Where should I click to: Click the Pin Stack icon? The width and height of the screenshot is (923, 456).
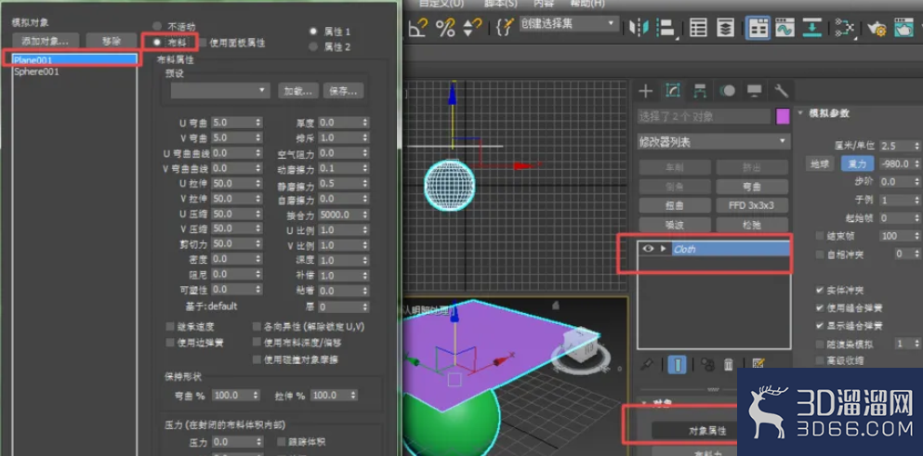click(647, 365)
